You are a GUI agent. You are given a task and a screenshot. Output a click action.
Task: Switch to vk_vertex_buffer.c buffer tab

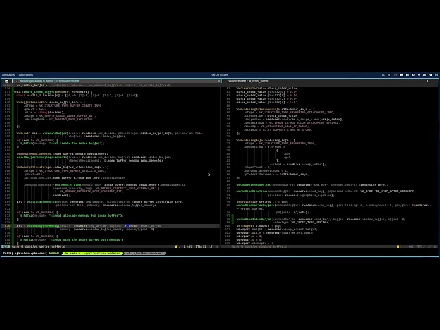tap(32, 85)
